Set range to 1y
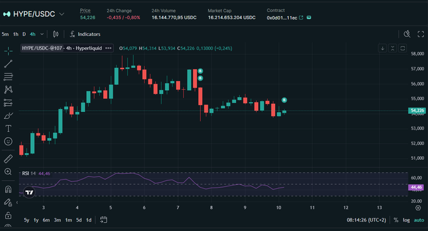This screenshot has height=231, width=428. coord(36,220)
